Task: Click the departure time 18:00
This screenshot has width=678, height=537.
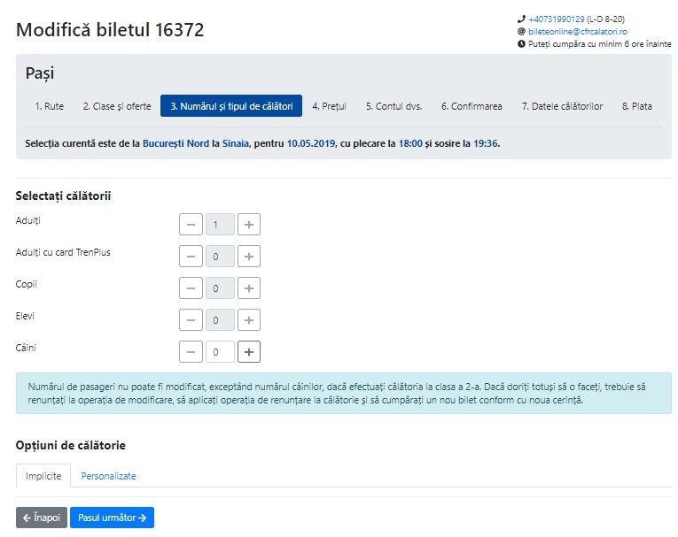Action: coord(410,143)
